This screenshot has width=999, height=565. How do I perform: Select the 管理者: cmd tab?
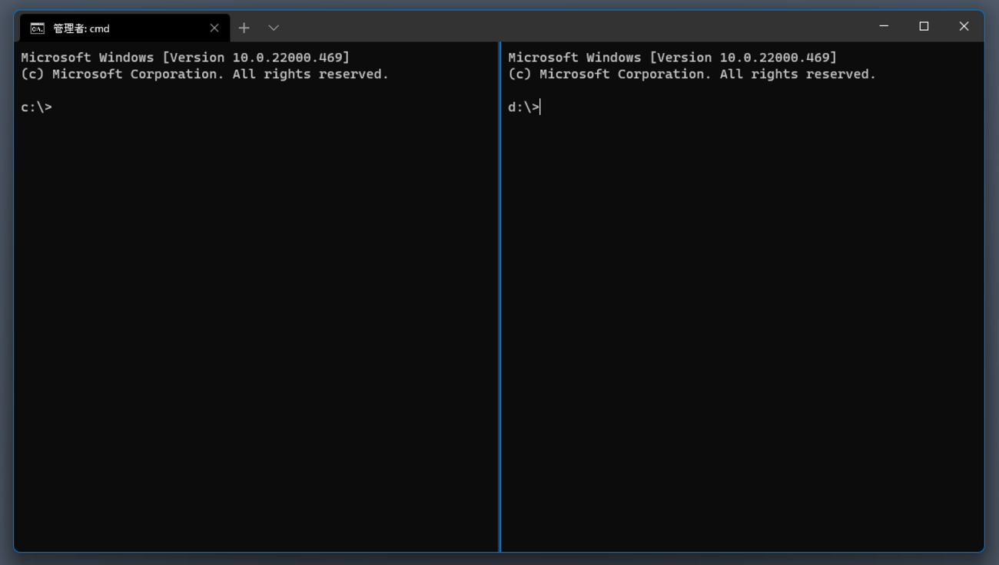click(x=115, y=28)
